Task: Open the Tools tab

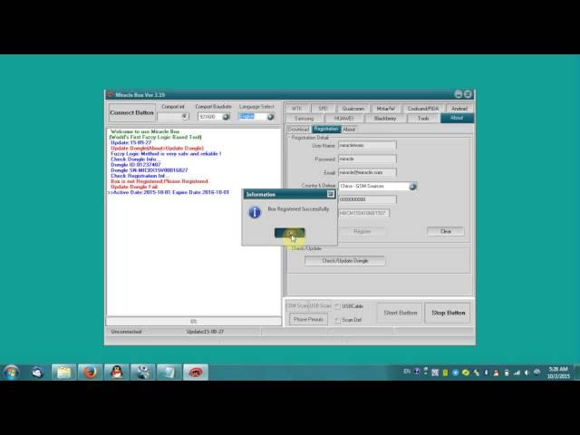Action: tap(423, 119)
